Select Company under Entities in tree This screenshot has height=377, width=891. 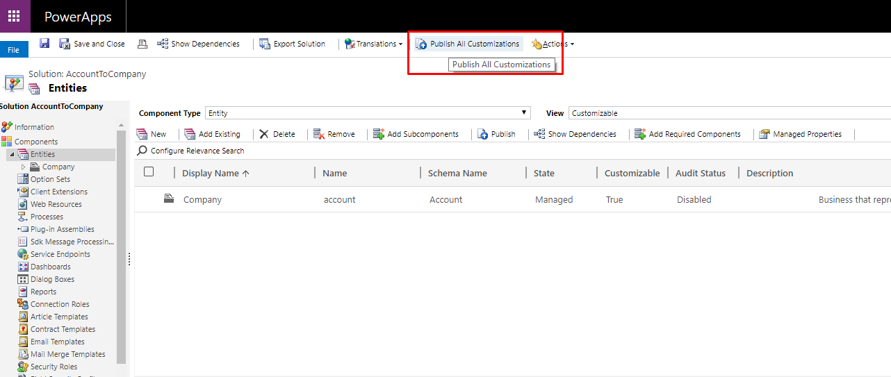58,167
